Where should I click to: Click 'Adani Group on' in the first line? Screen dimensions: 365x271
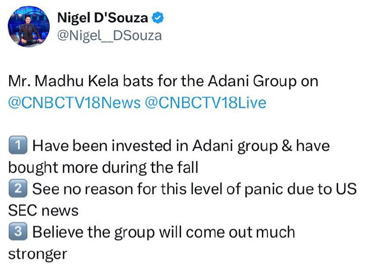pos(263,82)
